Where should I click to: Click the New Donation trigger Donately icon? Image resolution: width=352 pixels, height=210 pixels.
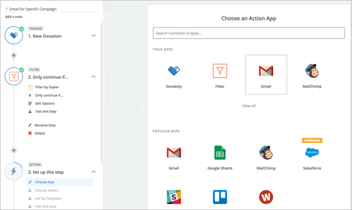coord(14,35)
